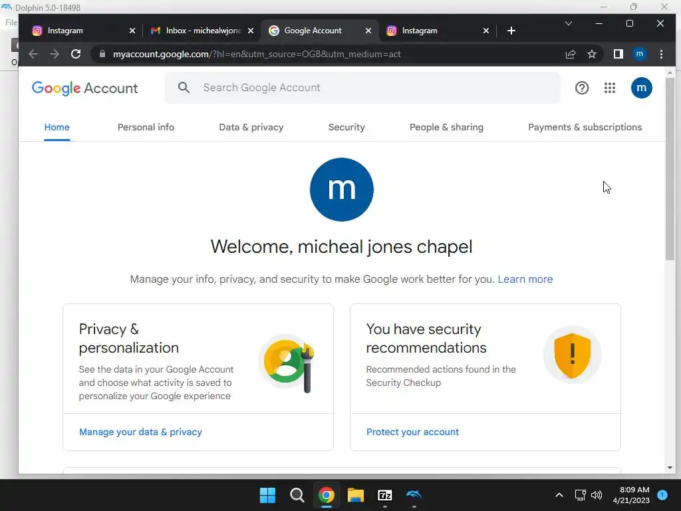The image size is (681, 511).
Task: Close the Google Account tab
Action: (368, 31)
